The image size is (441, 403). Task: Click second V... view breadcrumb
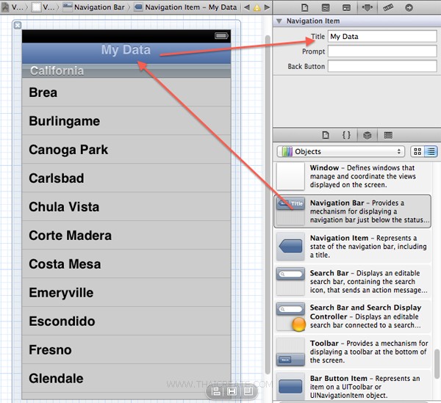[x=43, y=7]
